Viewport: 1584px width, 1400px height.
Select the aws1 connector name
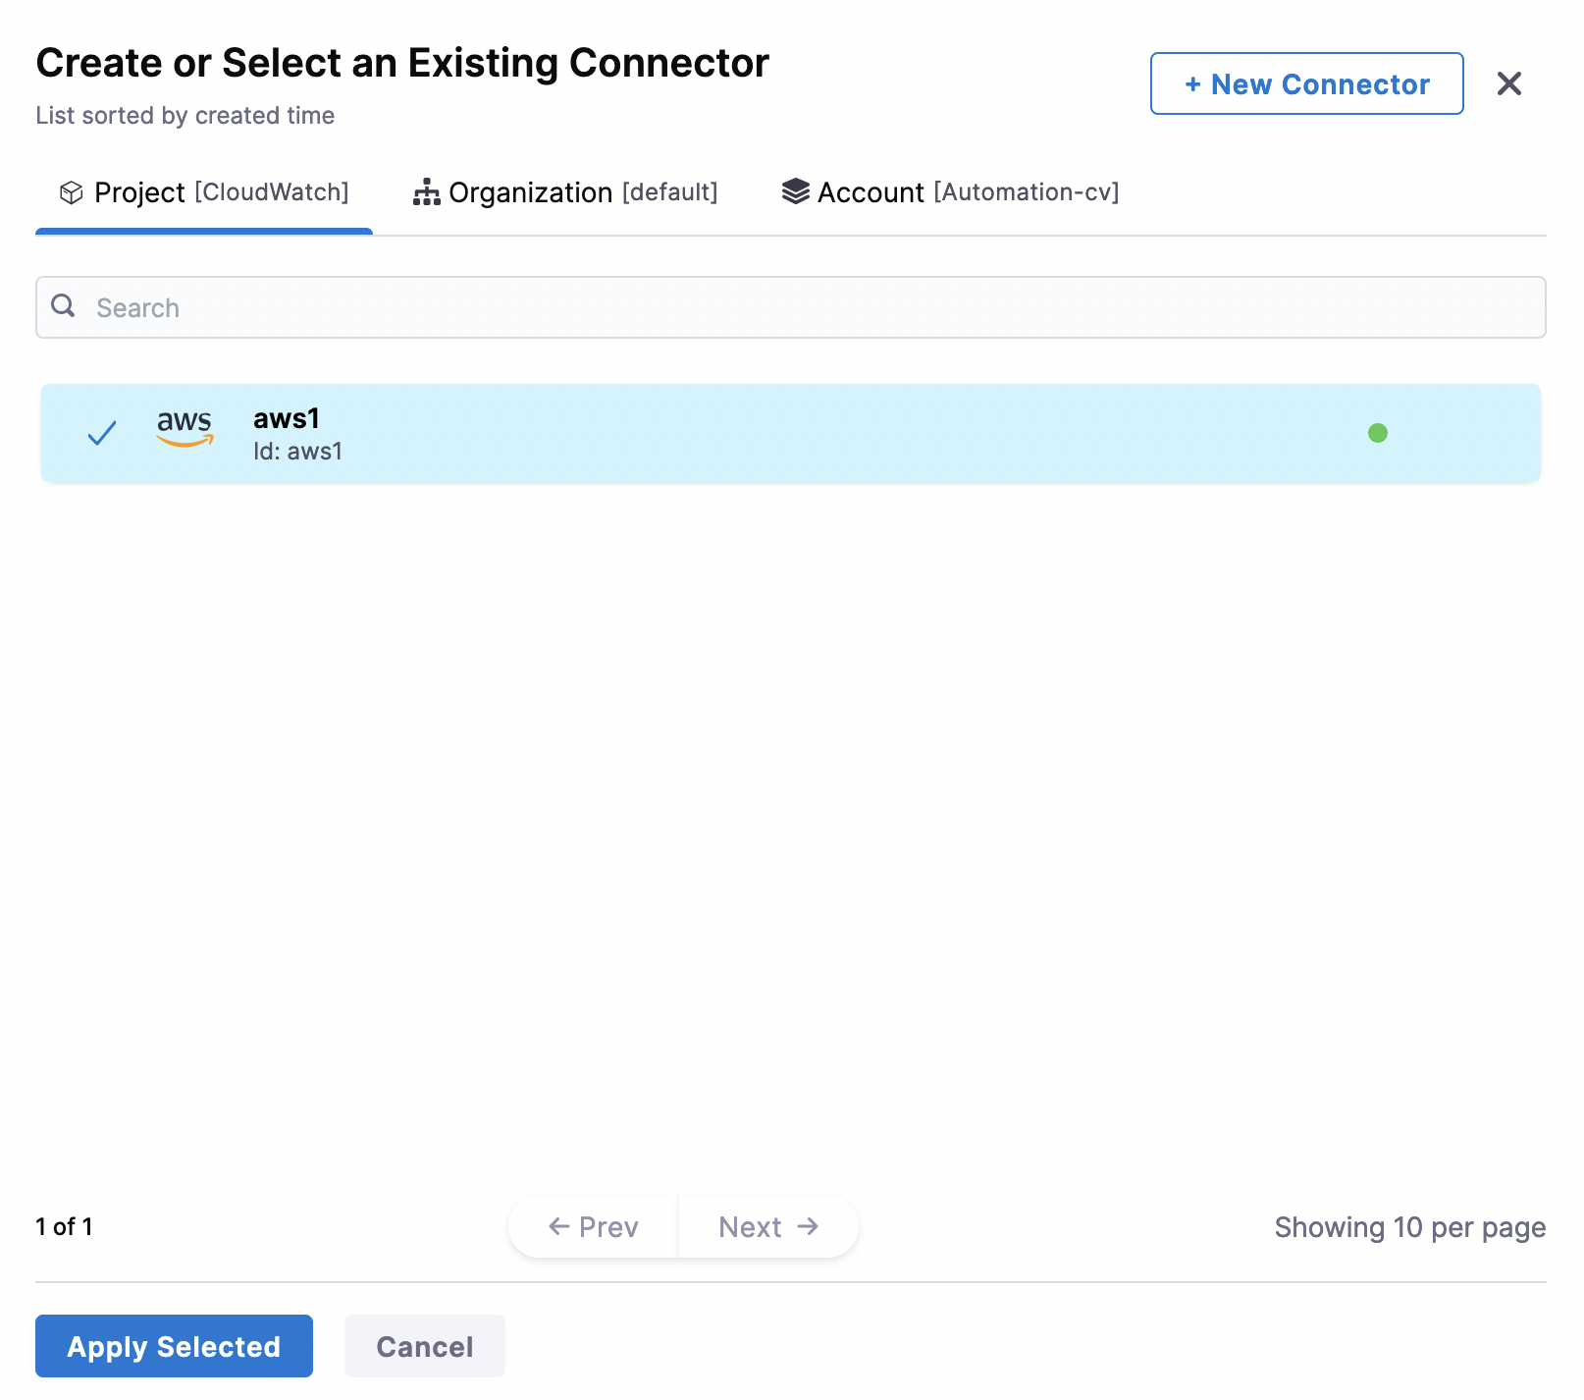point(287,418)
